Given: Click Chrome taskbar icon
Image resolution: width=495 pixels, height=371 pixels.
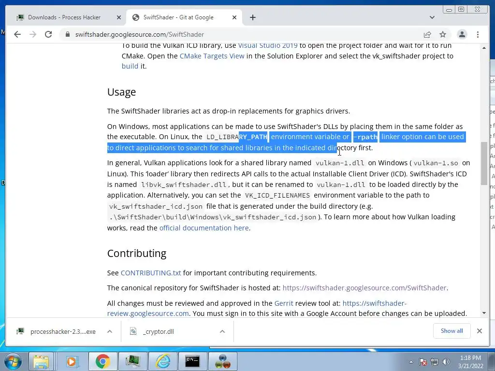Looking at the screenshot, I should tap(102, 361).
